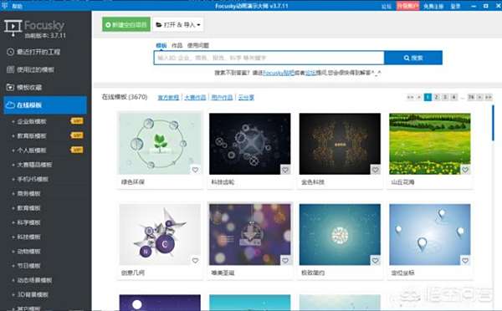Open the help menu in title bar
Screen dimensions: 502x311
(x=17, y=6)
